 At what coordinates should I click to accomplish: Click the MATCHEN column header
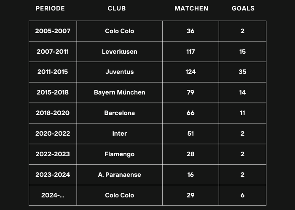click(191, 8)
